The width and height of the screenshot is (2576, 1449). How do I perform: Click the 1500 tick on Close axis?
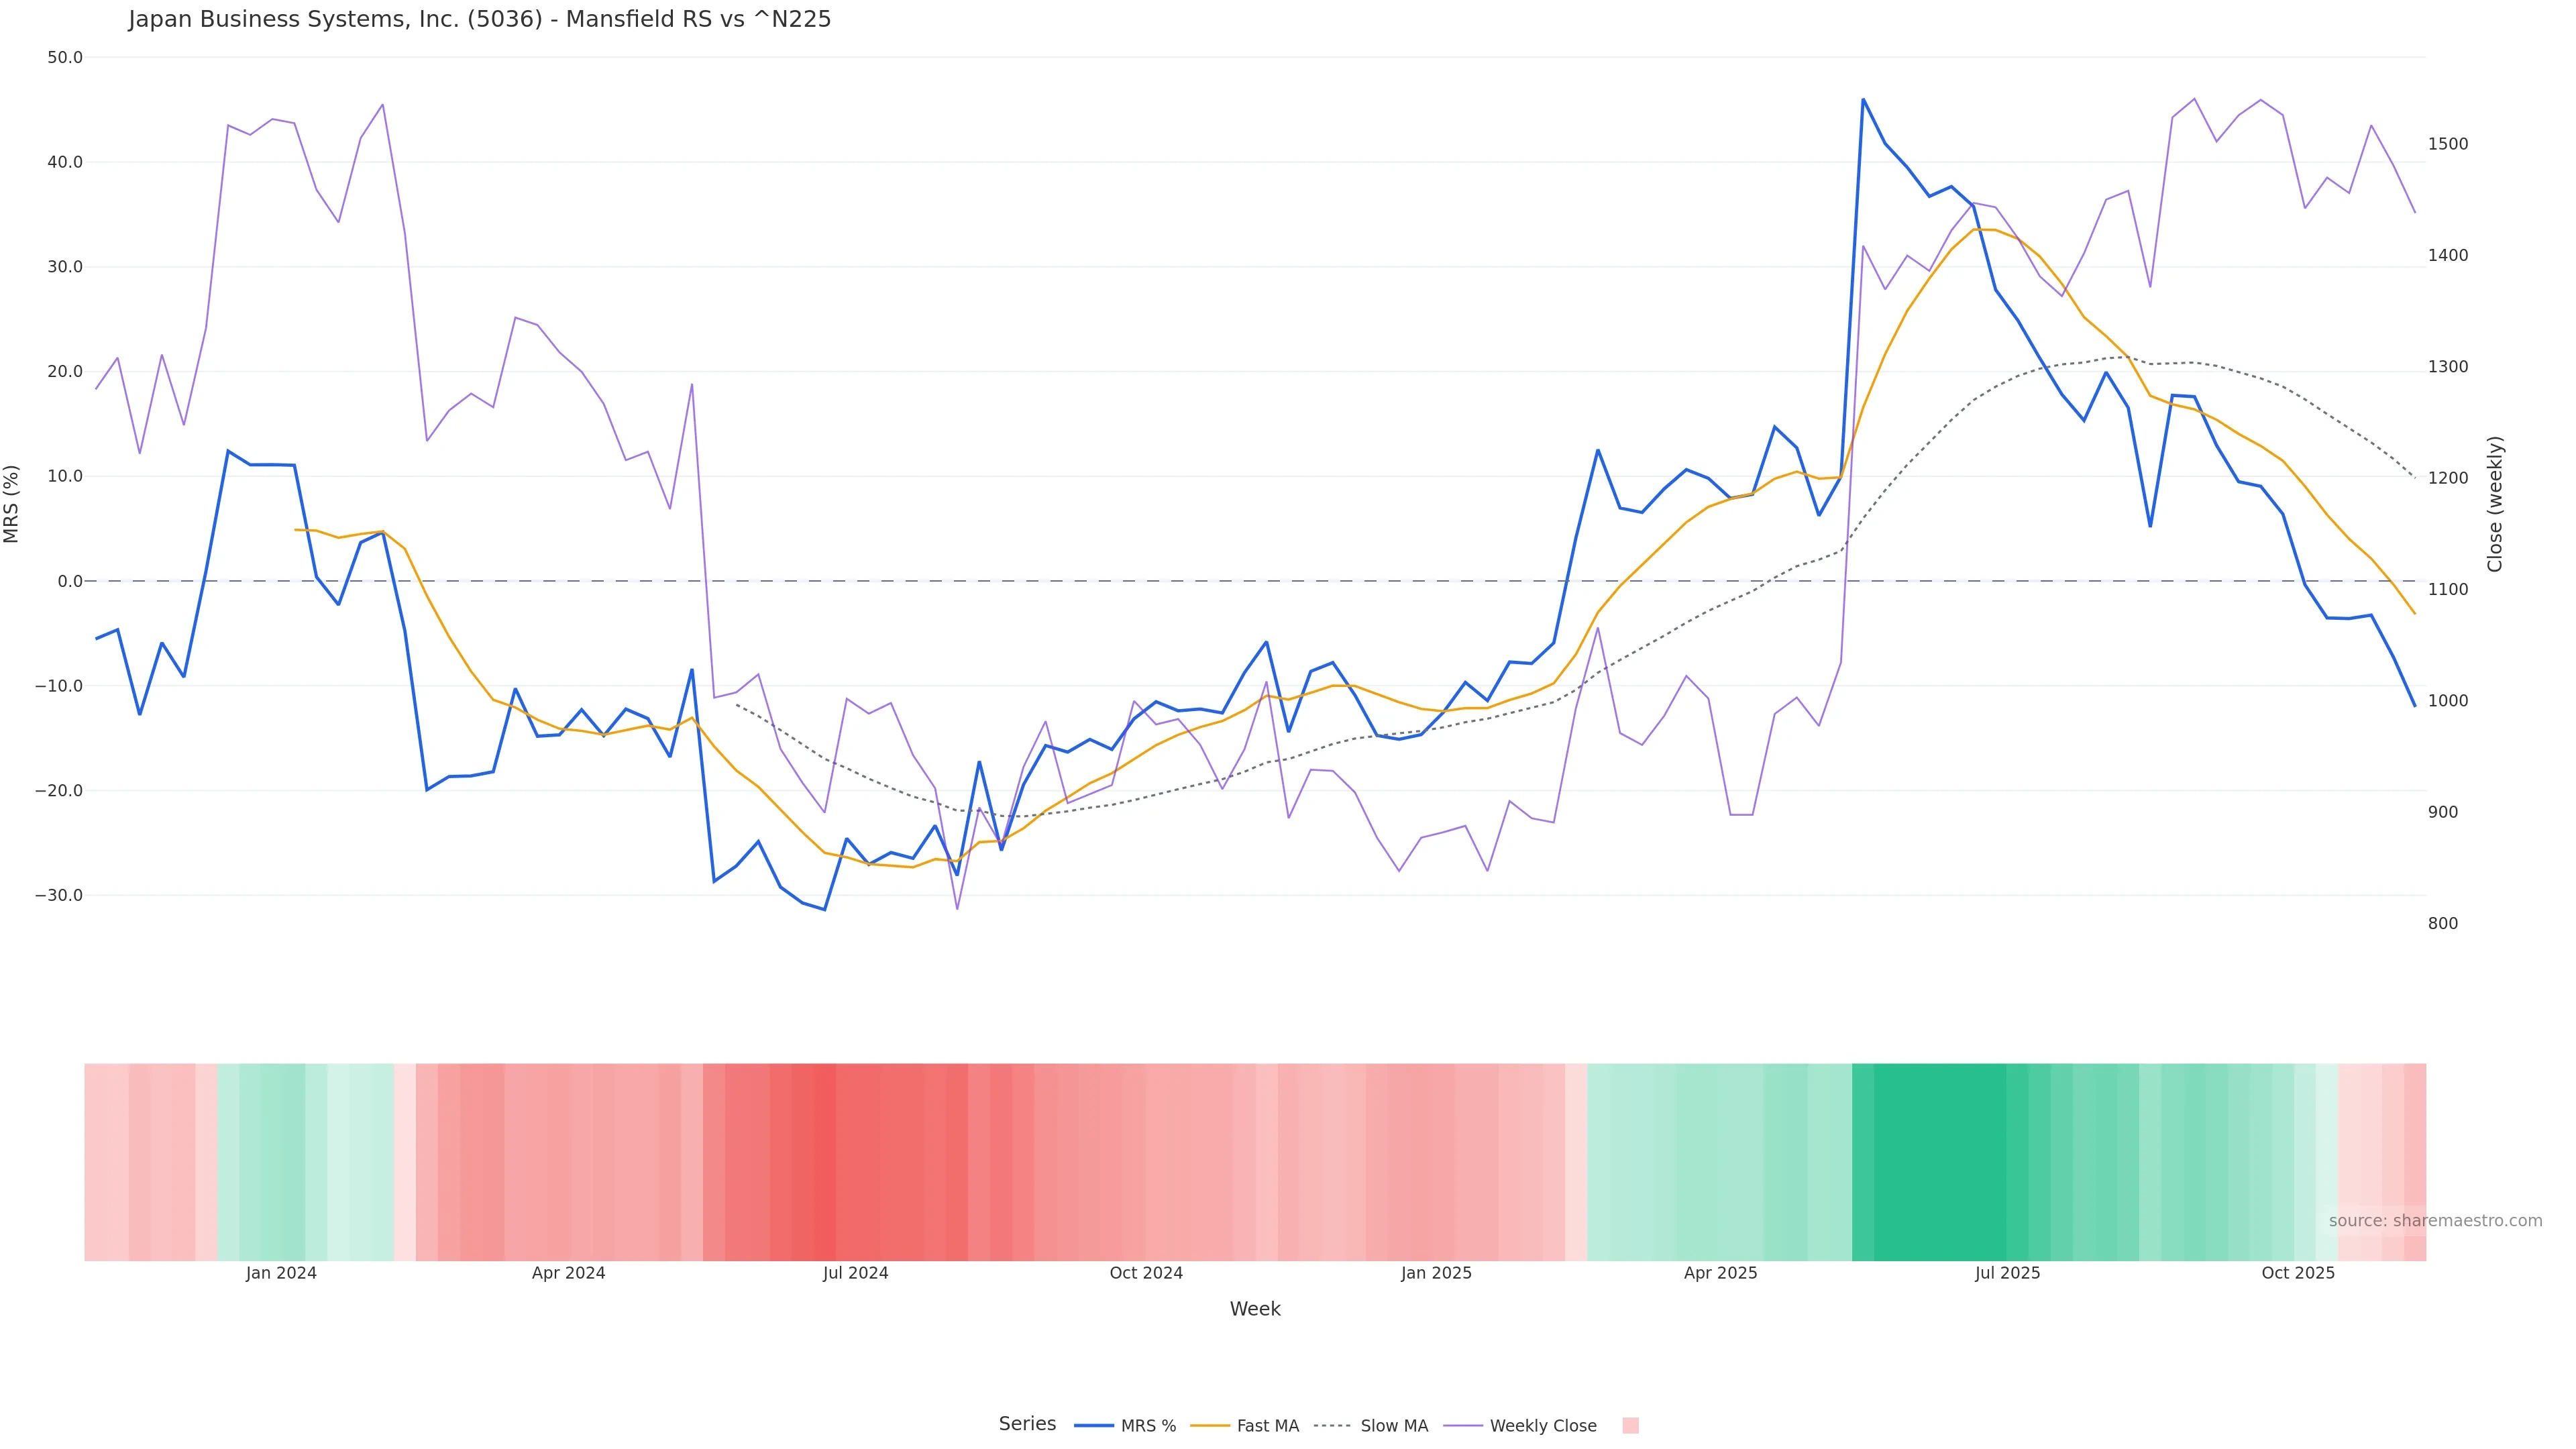[x=2447, y=144]
